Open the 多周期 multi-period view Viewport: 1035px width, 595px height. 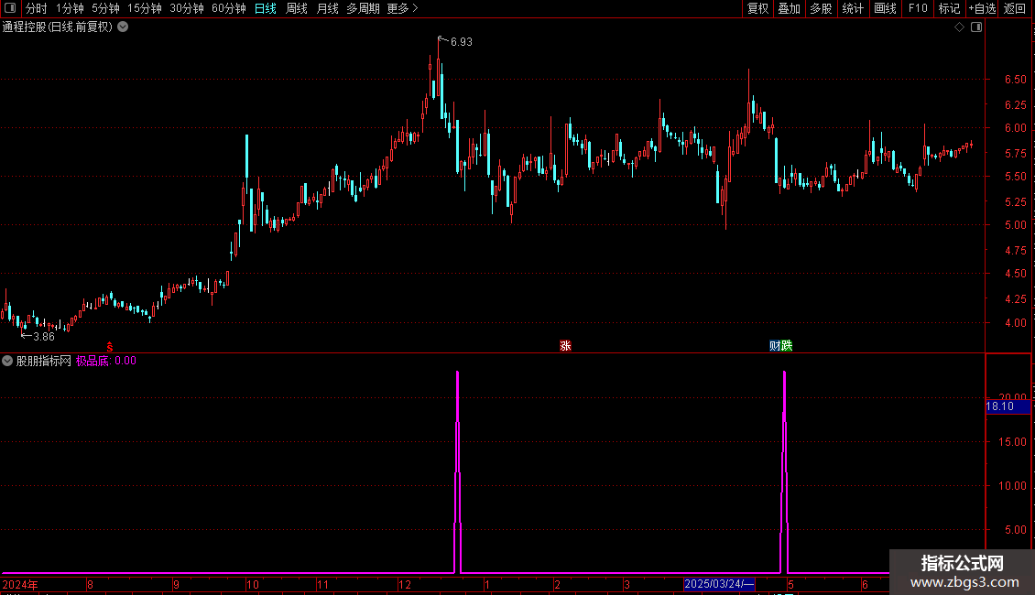click(x=363, y=8)
